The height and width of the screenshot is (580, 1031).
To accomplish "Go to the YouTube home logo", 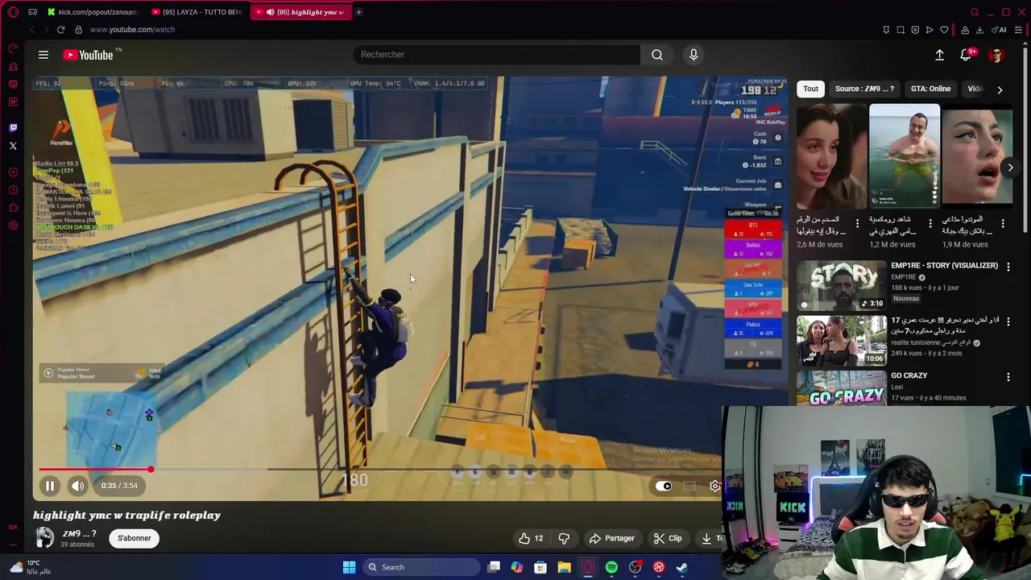I will coord(90,55).
